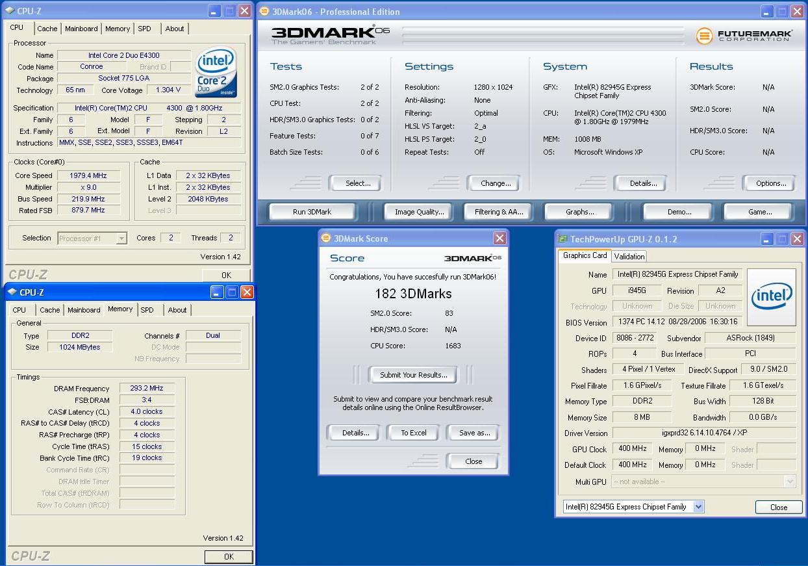Click the 182 3DMarks score text
Image resolution: width=808 pixels, height=566 pixels.
413,294
